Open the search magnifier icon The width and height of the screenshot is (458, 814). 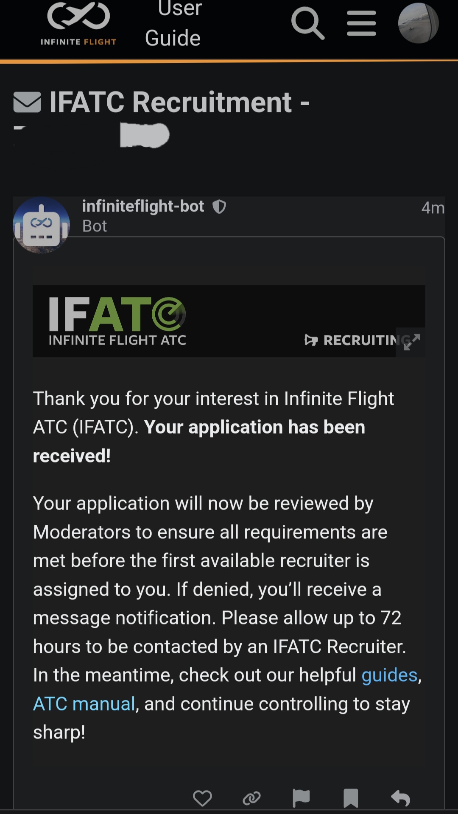pyautogui.click(x=307, y=24)
